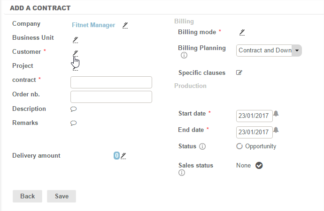Click the Billing Planning info icon
This screenshot has width=324, height=211.
[x=184, y=56]
